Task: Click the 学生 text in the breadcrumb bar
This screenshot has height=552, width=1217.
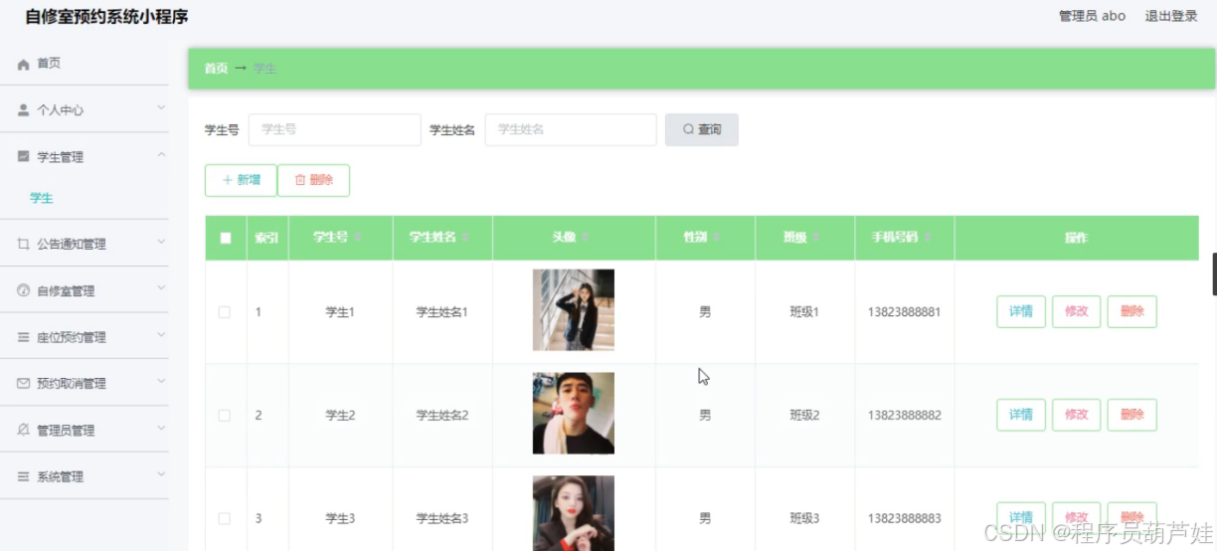Action: coord(264,69)
